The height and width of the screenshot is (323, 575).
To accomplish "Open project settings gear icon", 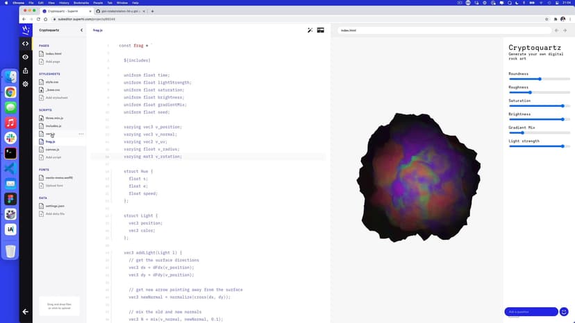I will [x=26, y=84].
